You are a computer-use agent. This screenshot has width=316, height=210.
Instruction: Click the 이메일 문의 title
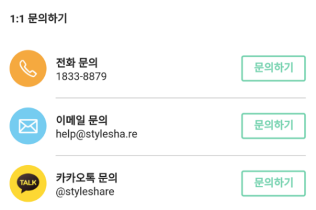[x=82, y=120]
